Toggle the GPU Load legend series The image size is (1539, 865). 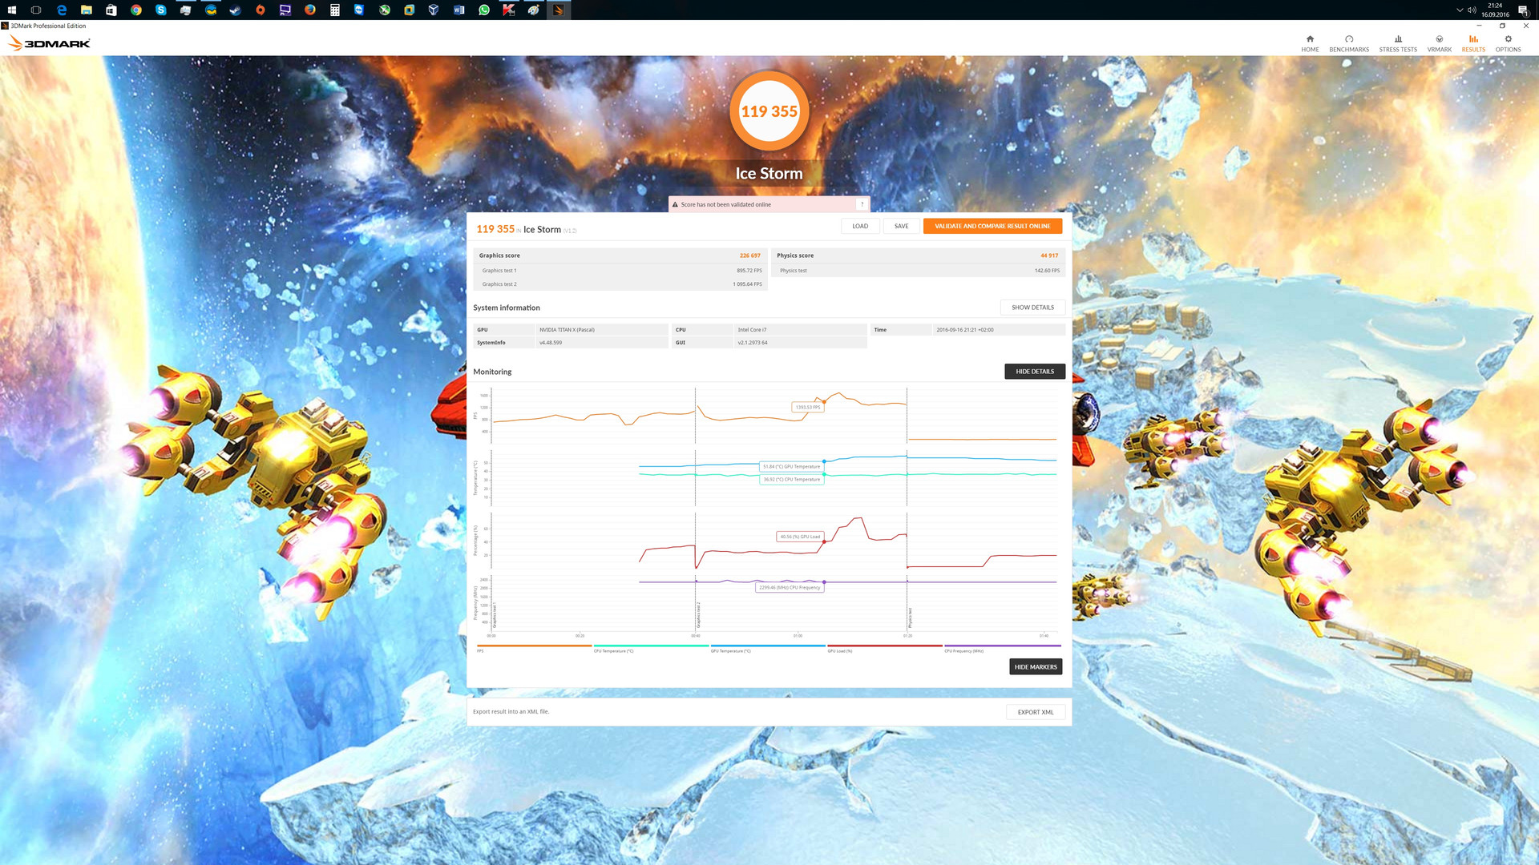click(885, 647)
